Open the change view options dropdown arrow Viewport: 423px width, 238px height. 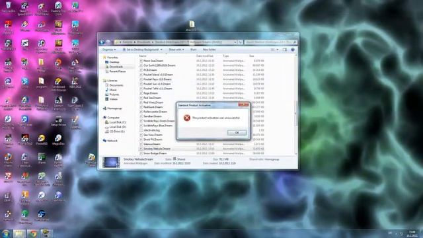[x=278, y=50]
